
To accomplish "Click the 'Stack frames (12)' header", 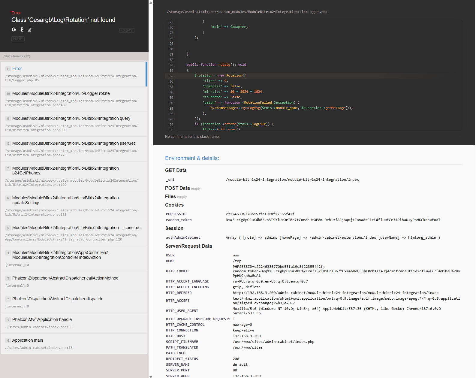I will [17, 56].
